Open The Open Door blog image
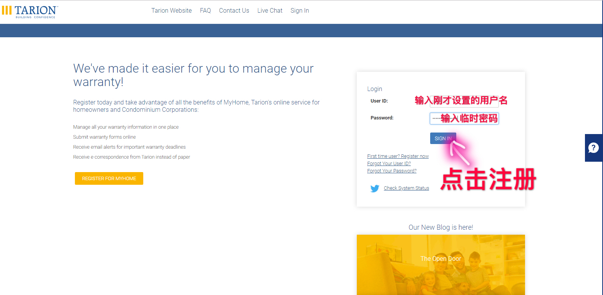603x295 pixels. (441, 265)
